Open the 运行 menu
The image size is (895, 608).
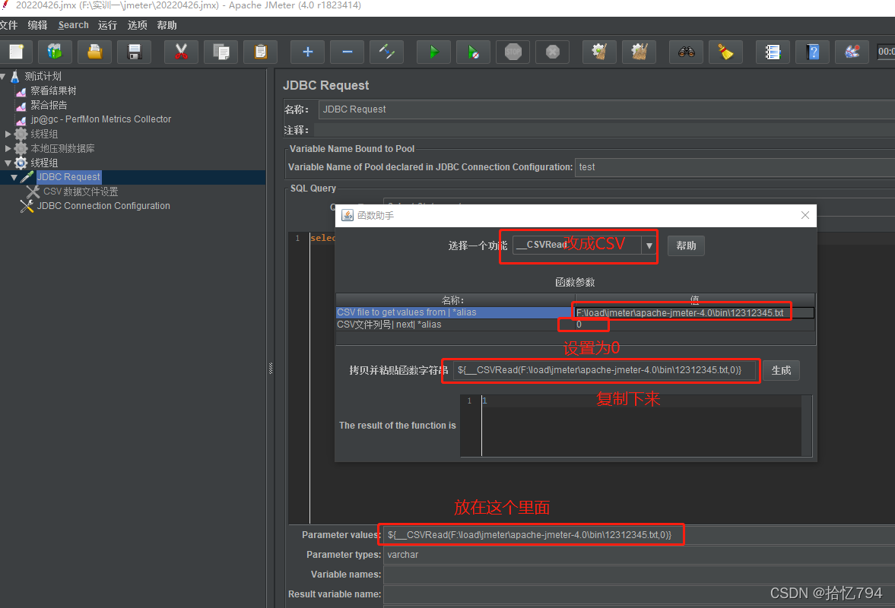(x=107, y=25)
